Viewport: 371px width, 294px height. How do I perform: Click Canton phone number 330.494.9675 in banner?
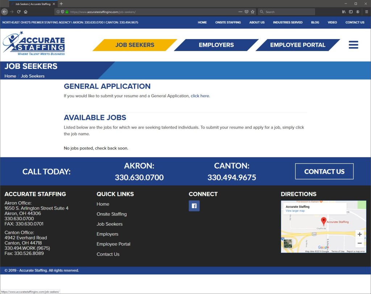coord(232,177)
